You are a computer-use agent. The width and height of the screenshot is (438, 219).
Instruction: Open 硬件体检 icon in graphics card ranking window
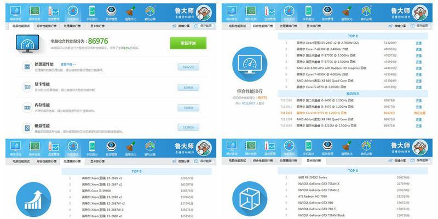[x=232, y=148]
